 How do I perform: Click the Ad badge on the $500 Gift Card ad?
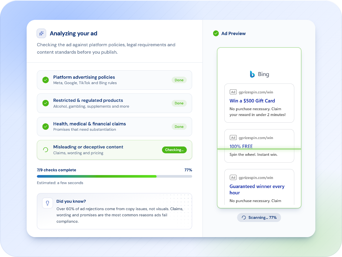click(x=233, y=92)
